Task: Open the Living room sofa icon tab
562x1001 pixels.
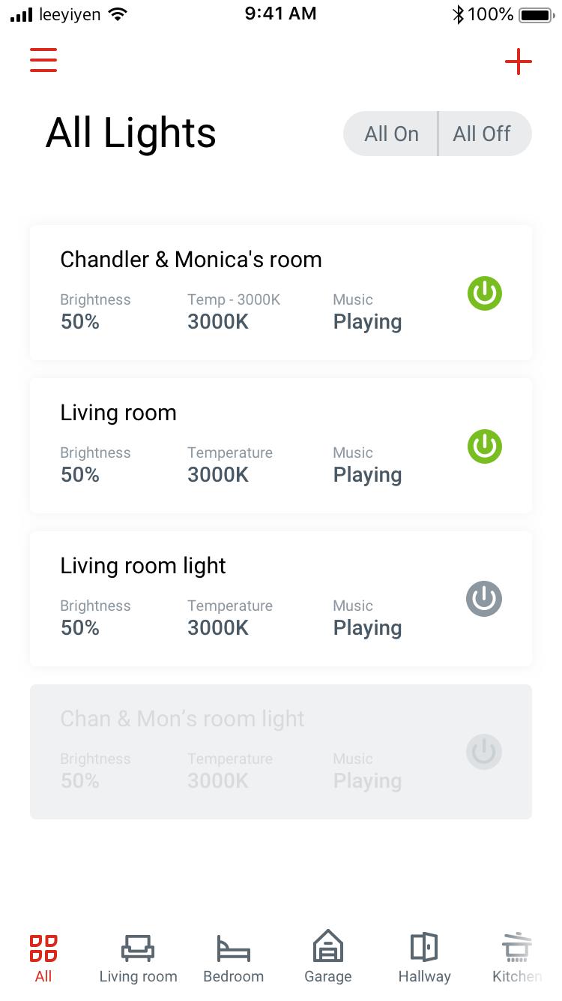Action: tap(138, 948)
